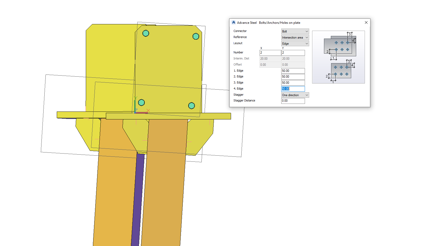423x246 pixels.
Task: Click the highlighted 4. Edge value field
Action: [293, 89]
